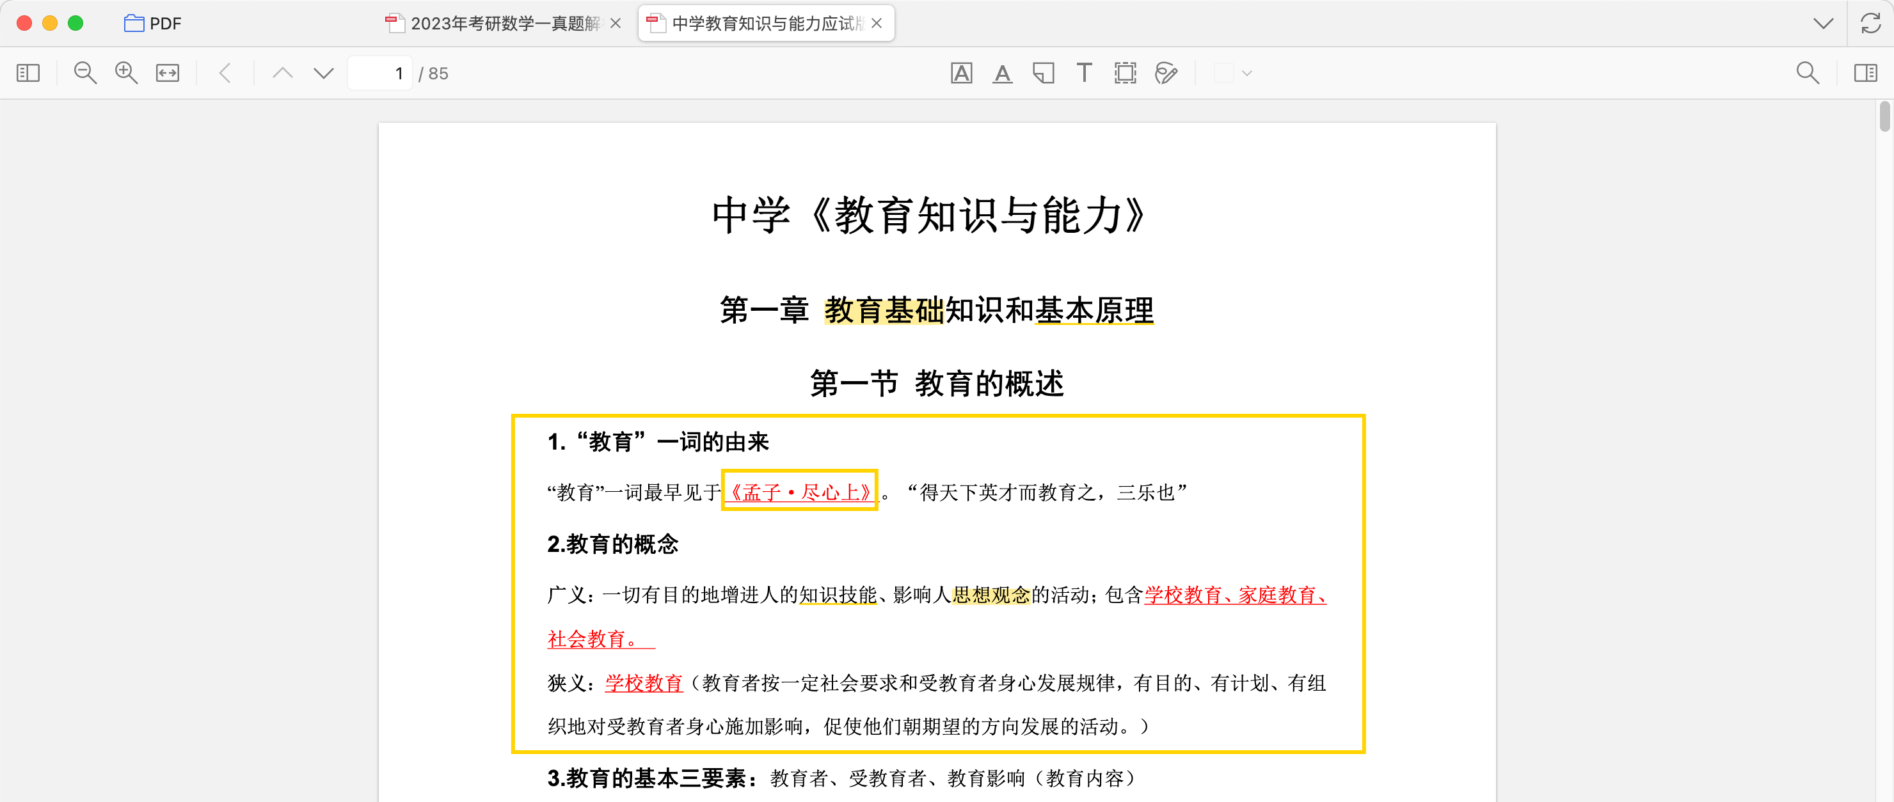1894x802 pixels.
Task: Toggle the left sidebar panel
Action: [x=28, y=73]
